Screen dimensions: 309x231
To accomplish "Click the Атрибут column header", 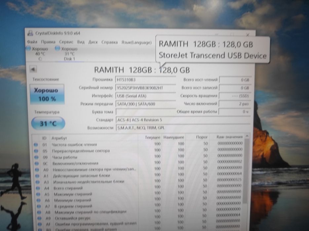I will [x=59, y=138].
